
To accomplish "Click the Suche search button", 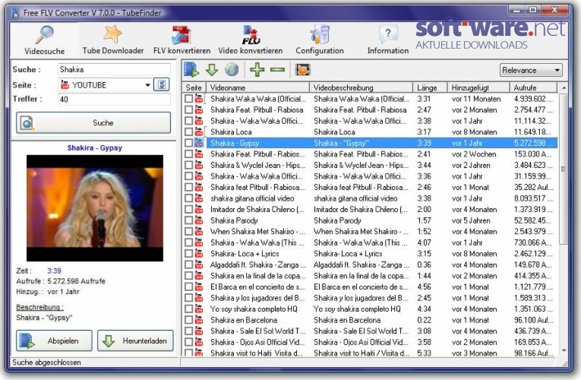I will (93, 122).
